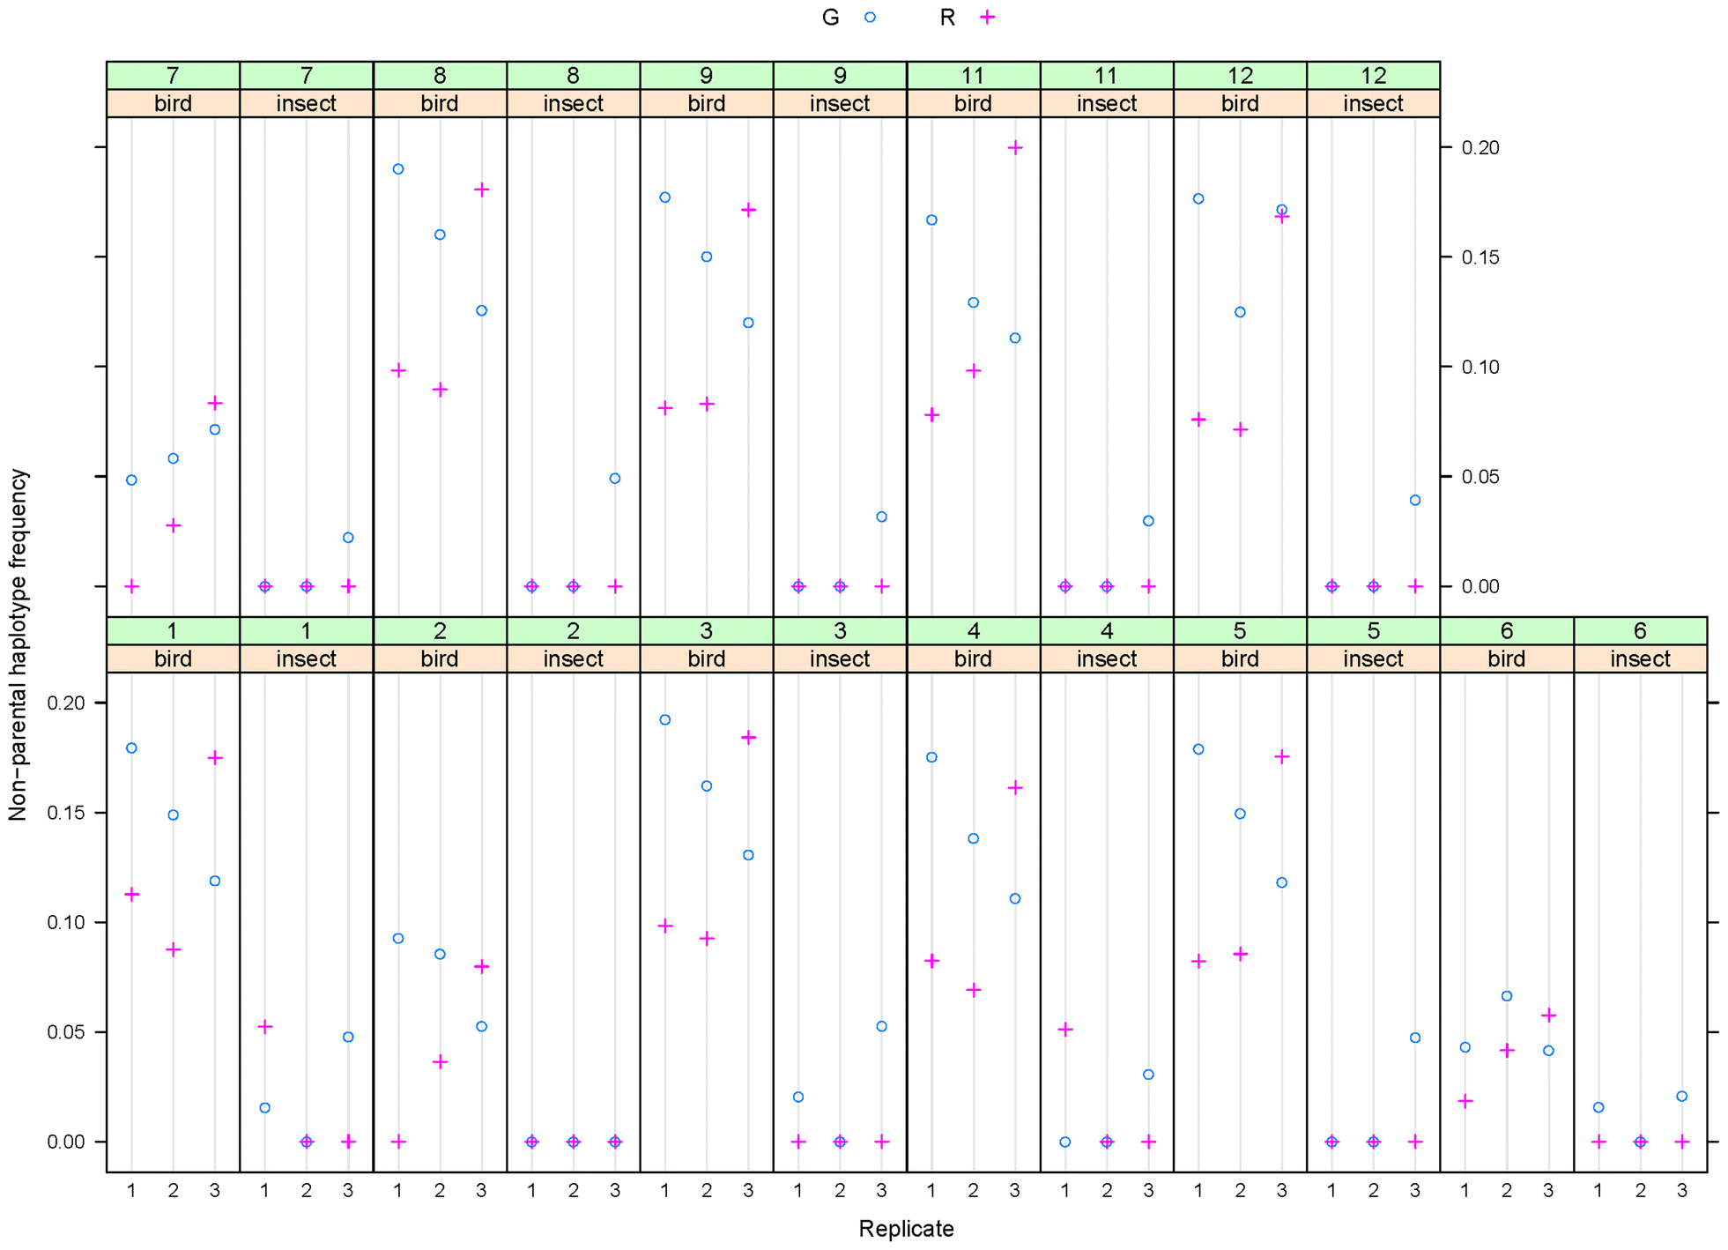Click the '6' header above the 'bird' label
This screenshot has height=1250, width=1728.
coord(1507,631)
